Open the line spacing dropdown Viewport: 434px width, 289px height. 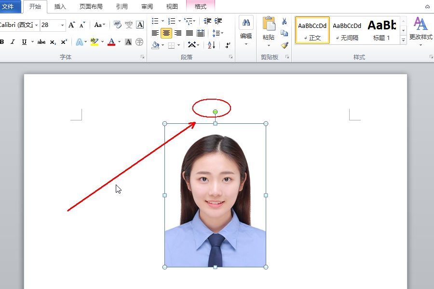point(218,33)
